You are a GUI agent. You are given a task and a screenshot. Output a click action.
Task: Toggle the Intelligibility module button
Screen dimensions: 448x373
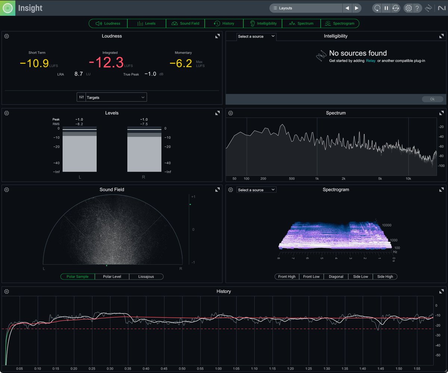(262, 23)
